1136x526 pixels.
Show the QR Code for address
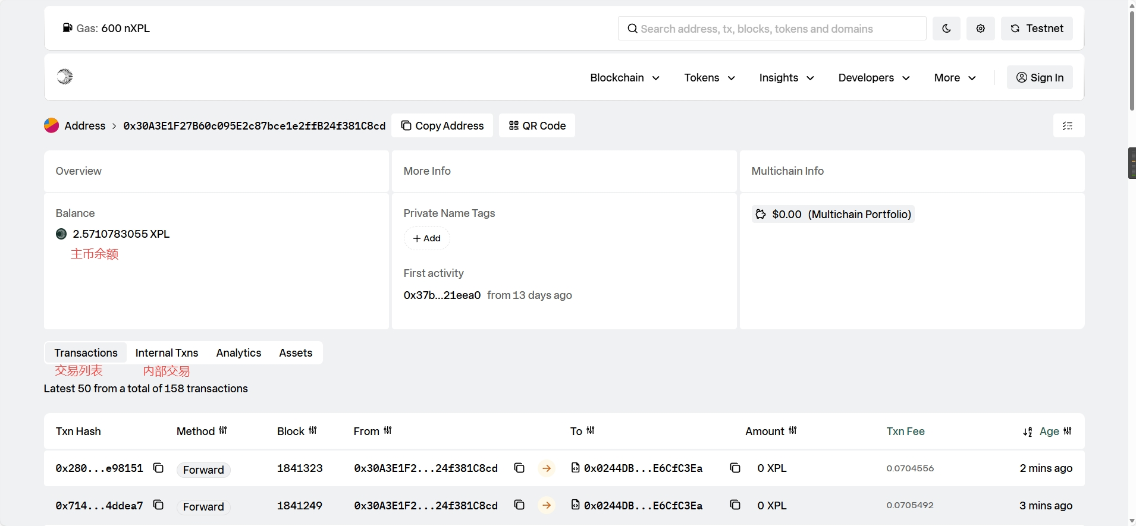tap(537, 126)
